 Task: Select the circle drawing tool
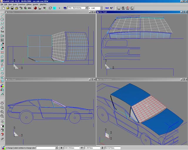pyautogui.click(x=2, y=19)
